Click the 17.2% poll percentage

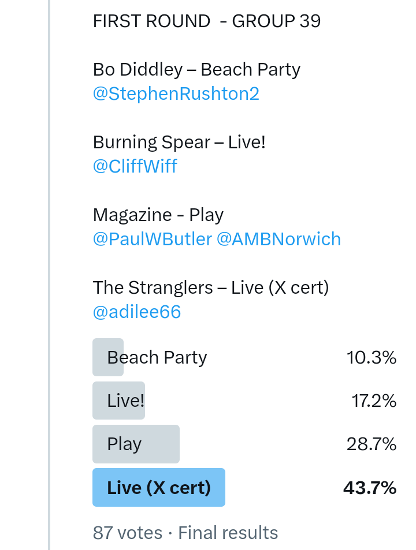coord(374,401)
